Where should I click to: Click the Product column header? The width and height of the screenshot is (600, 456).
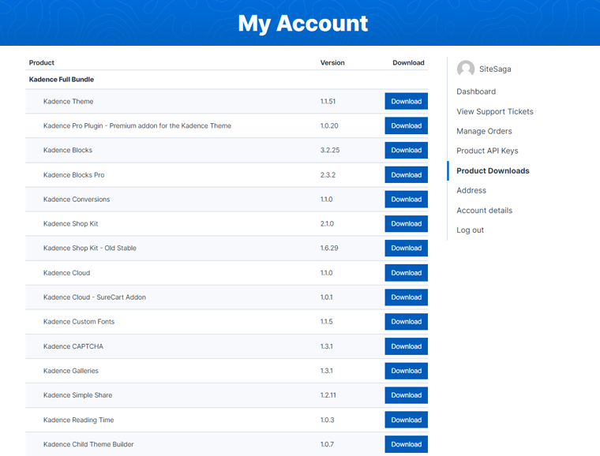click(42, 62)
